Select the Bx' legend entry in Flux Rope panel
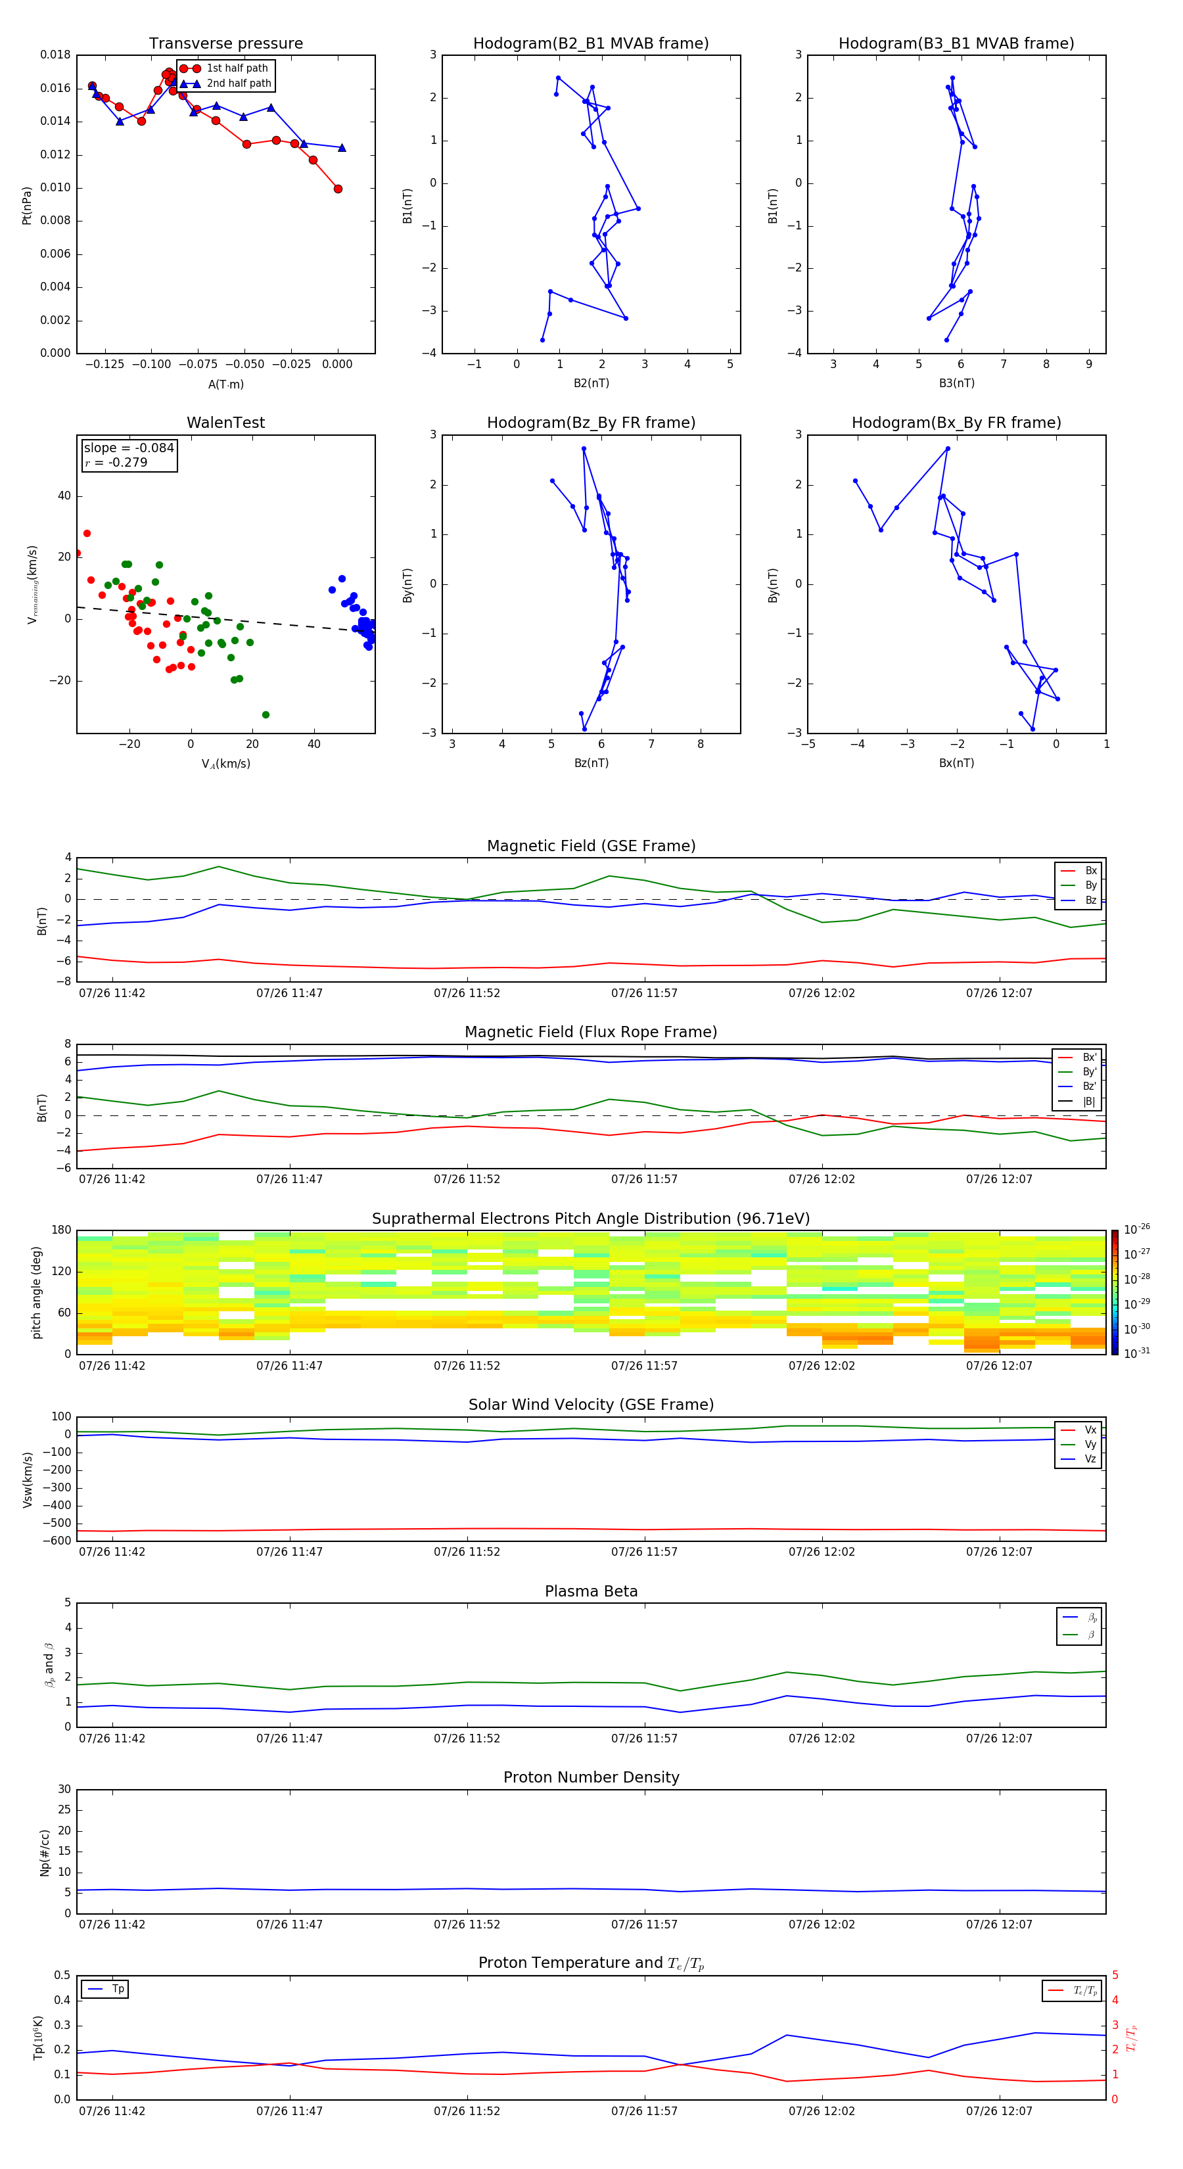Screen dimensions: 1183x2169 (1078, 1058)
